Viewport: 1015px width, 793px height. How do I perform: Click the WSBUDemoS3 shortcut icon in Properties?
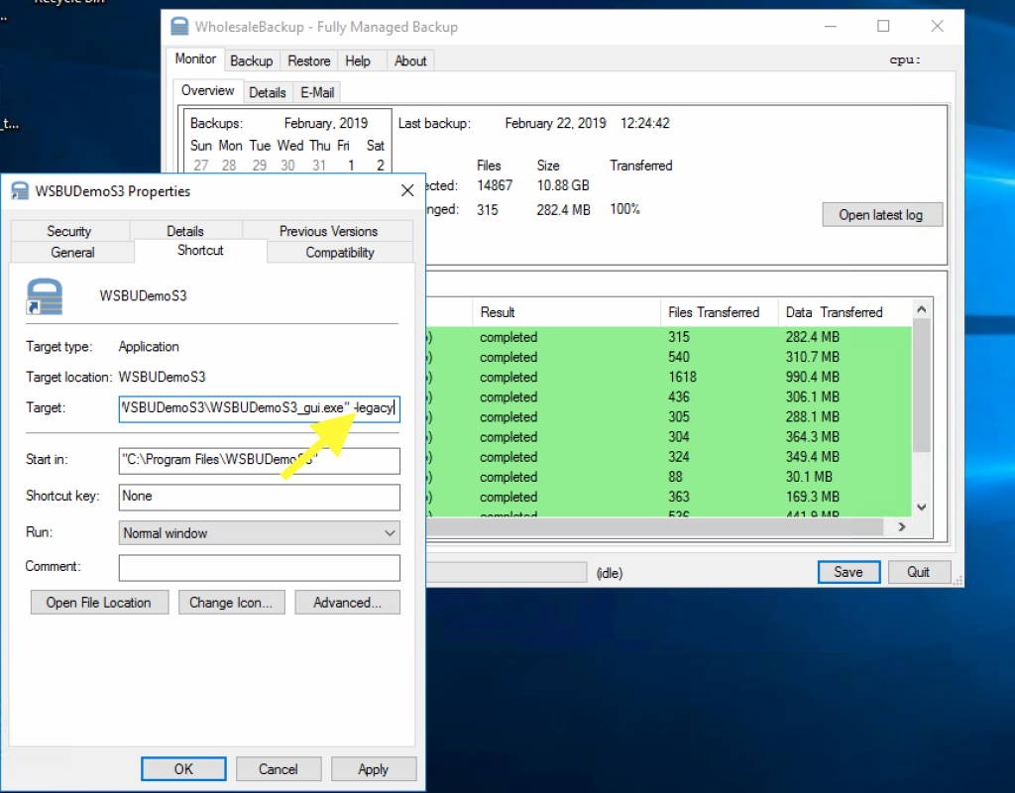click(x=44, y=296)
